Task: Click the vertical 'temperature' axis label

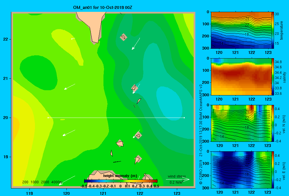Action: click(x=281, y=31)
